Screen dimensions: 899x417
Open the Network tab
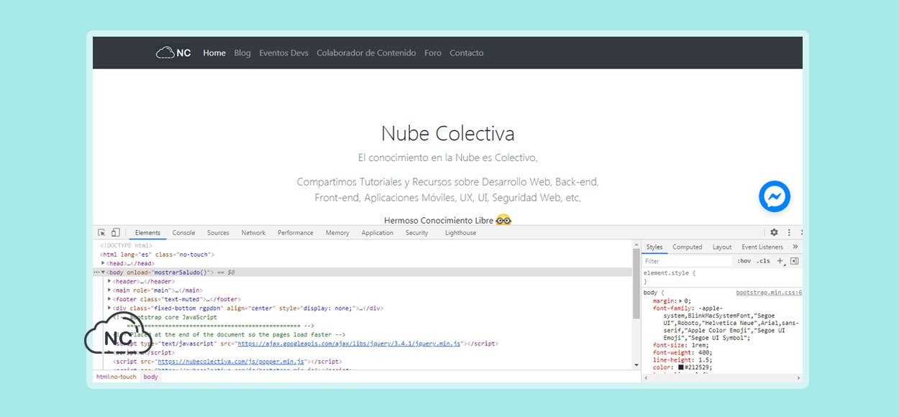(253, 233)
